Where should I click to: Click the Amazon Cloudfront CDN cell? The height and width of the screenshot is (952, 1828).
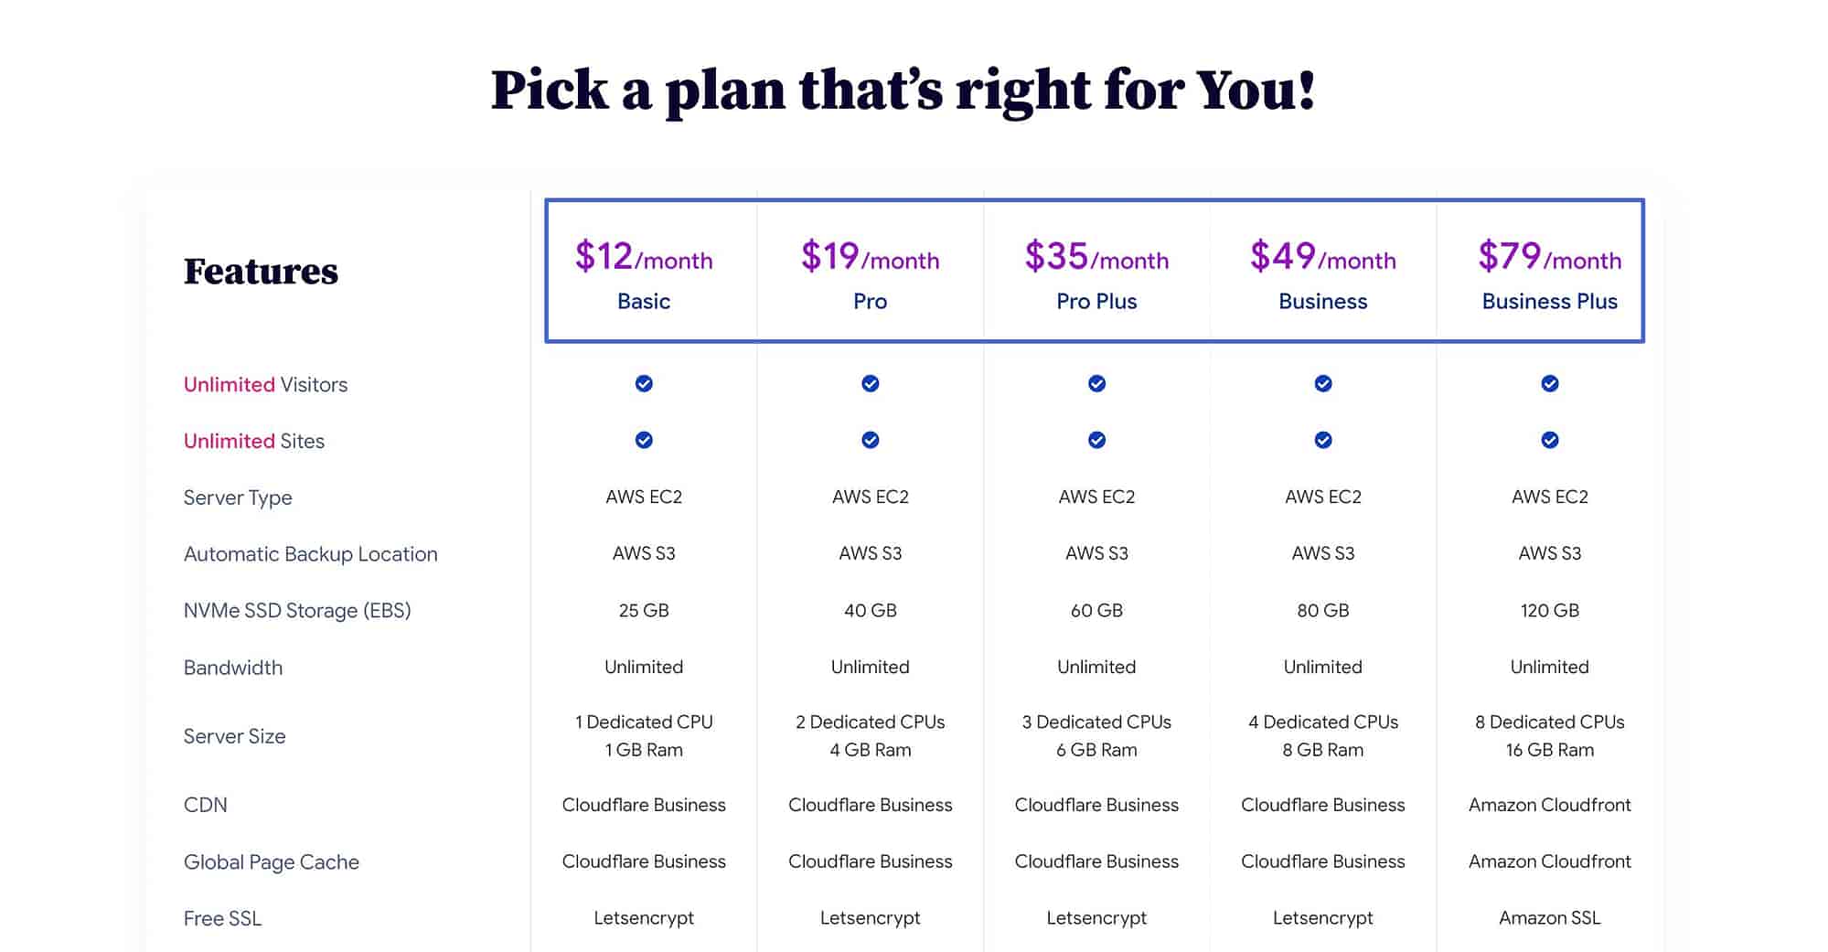1550,805
